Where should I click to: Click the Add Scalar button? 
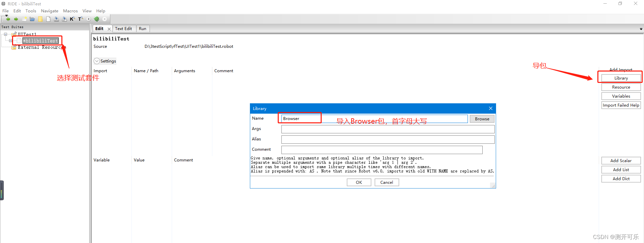(621, 160)
